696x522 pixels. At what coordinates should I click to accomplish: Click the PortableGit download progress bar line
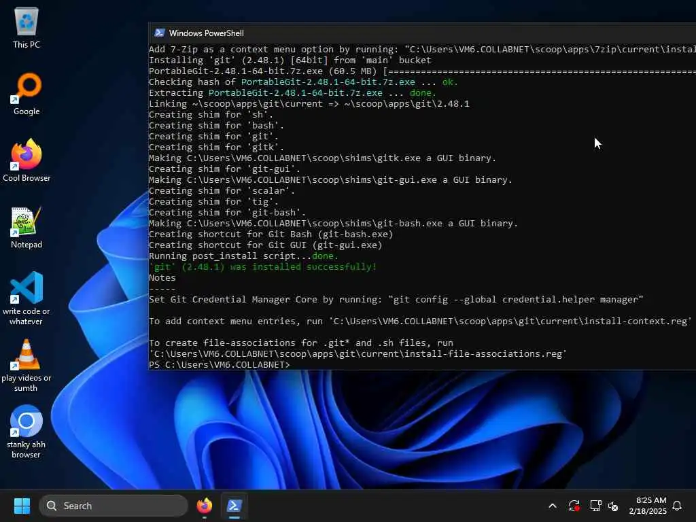tap(422, 71)
